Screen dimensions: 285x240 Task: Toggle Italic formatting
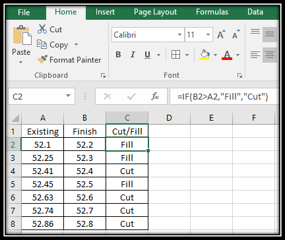133,55
